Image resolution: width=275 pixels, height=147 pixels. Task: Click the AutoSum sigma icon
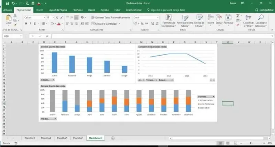coord(238,16)
